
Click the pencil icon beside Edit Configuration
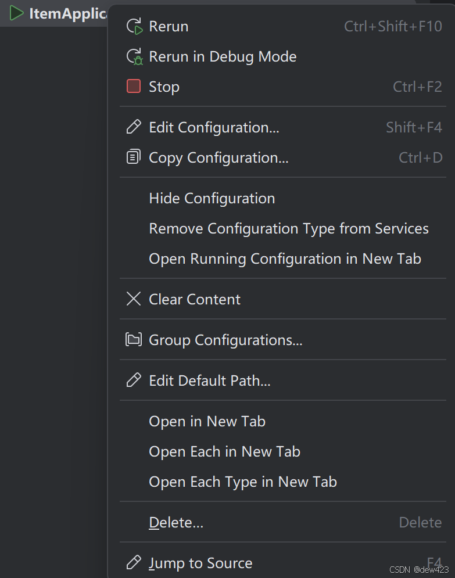click(x=134, y=127)
